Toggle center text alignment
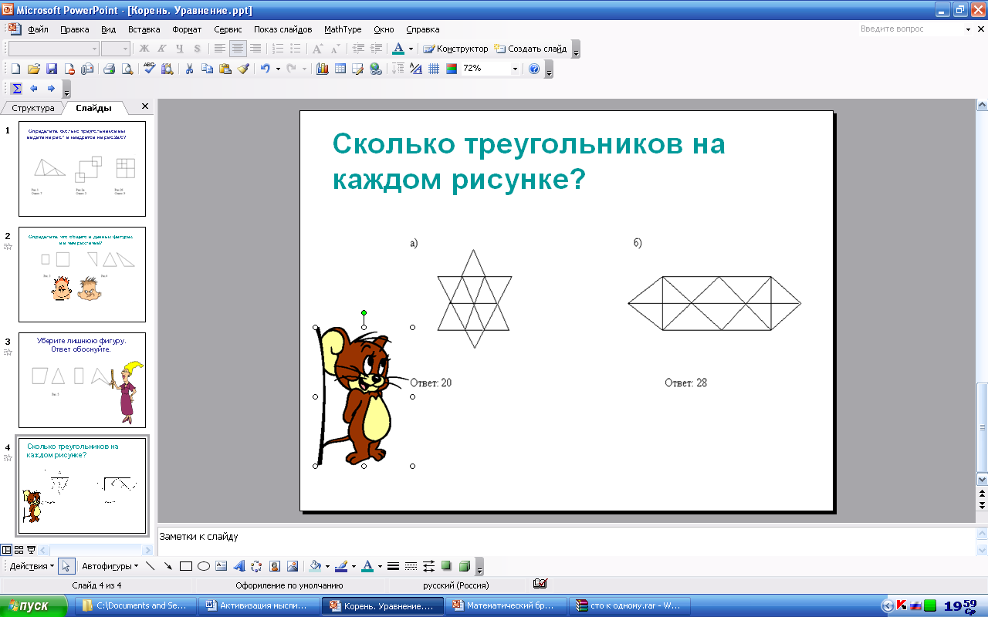 (x=238, y=49)
